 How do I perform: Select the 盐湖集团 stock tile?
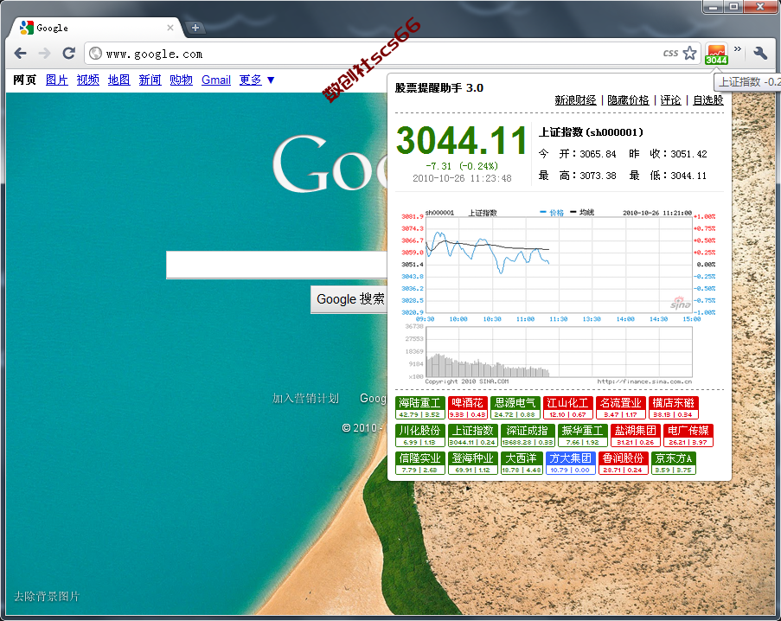636,435
